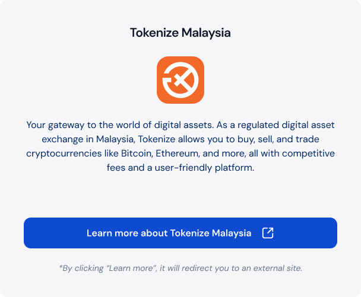Image resolution: width=361 pixels, height=297 pixels.
Task: Click 'regulated digital asset' phrase in description
Action: click(286, 125)
